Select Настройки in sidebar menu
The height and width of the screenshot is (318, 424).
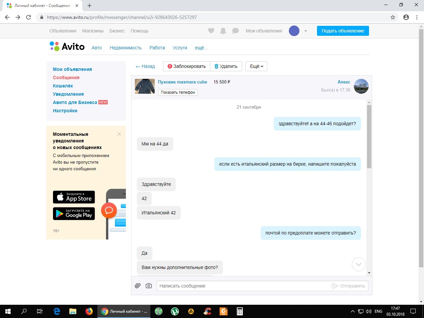(65, 111)
